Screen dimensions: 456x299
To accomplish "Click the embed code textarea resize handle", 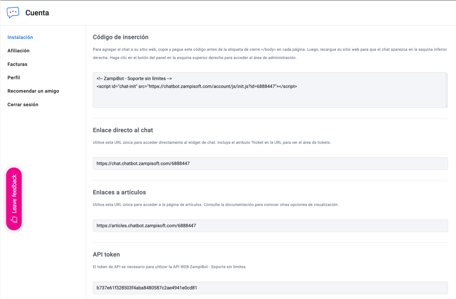I will tap(446, 106).
